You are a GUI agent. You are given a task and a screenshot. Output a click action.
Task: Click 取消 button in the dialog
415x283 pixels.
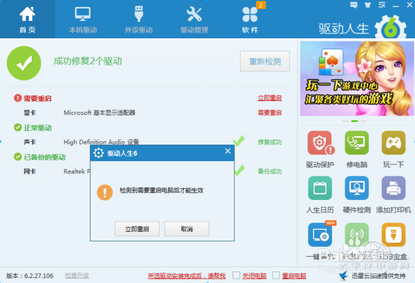(187, 229)
